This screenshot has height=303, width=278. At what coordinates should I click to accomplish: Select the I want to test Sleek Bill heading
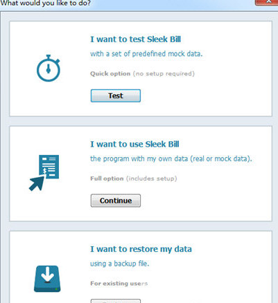(135, 39)
